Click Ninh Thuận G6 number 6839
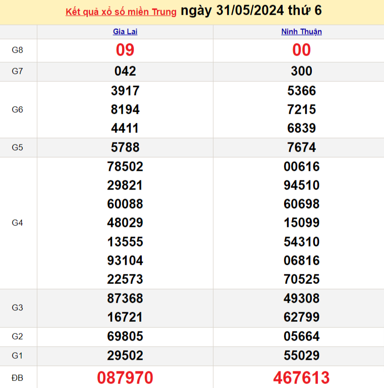384x388 pixels. click(301, 128)
